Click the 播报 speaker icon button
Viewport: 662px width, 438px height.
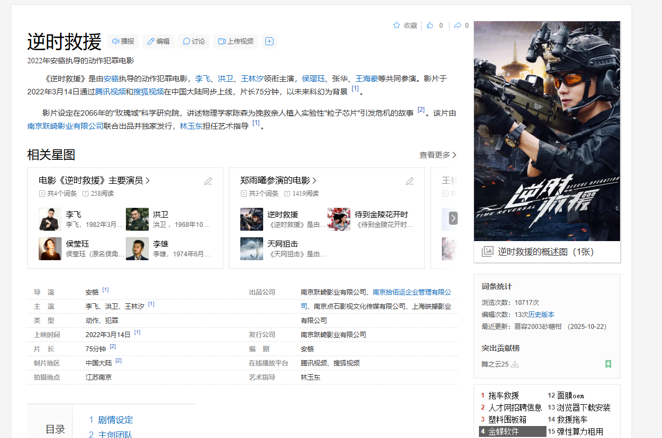pos(123,41)
